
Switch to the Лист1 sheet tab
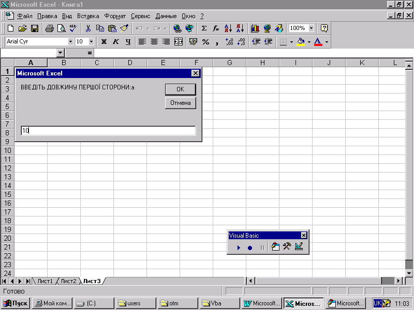coord(45,281)
